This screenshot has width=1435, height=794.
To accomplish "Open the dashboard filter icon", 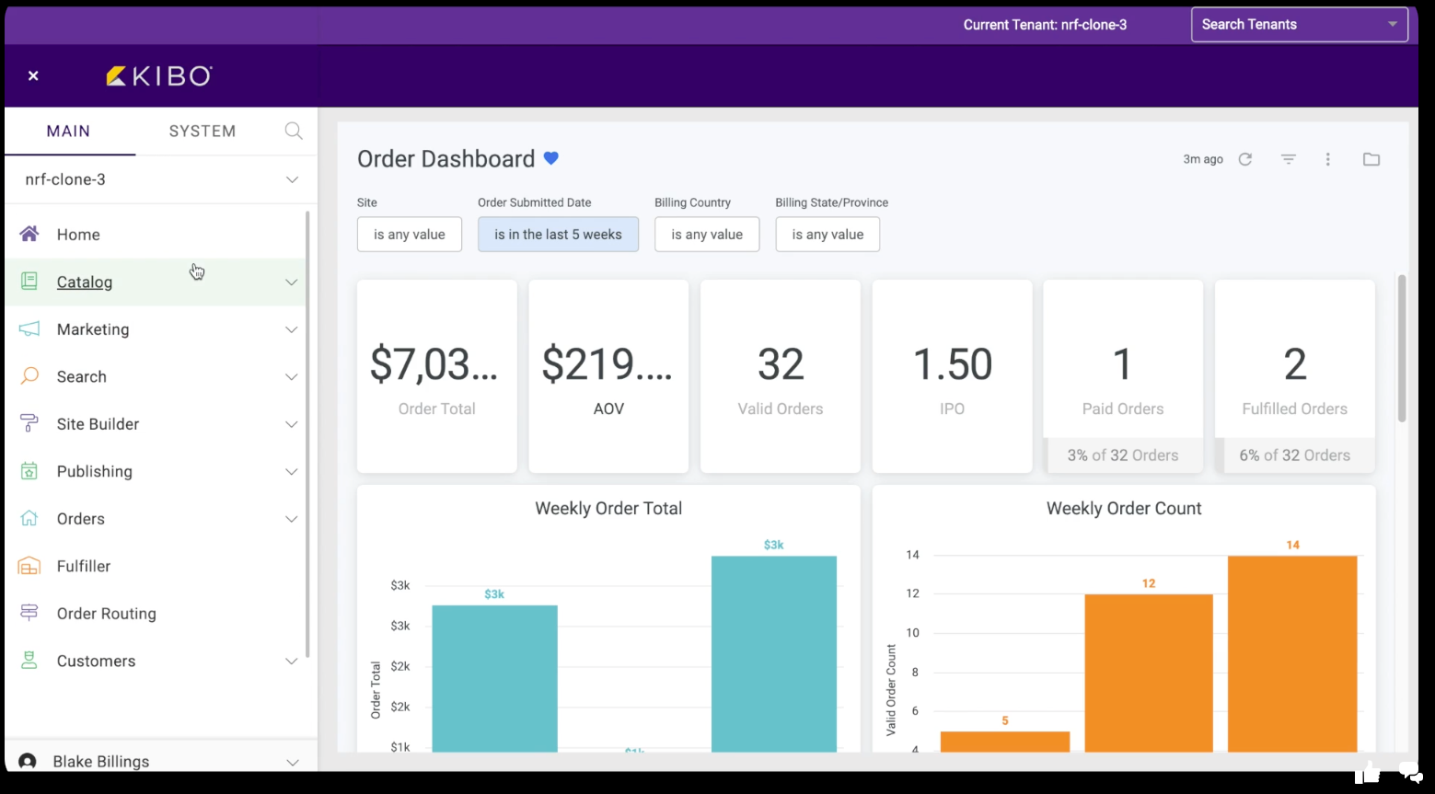I will tap(1289, 159).
